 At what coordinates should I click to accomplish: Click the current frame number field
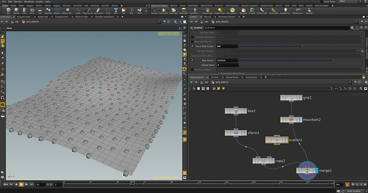click(x=41, y=184)
